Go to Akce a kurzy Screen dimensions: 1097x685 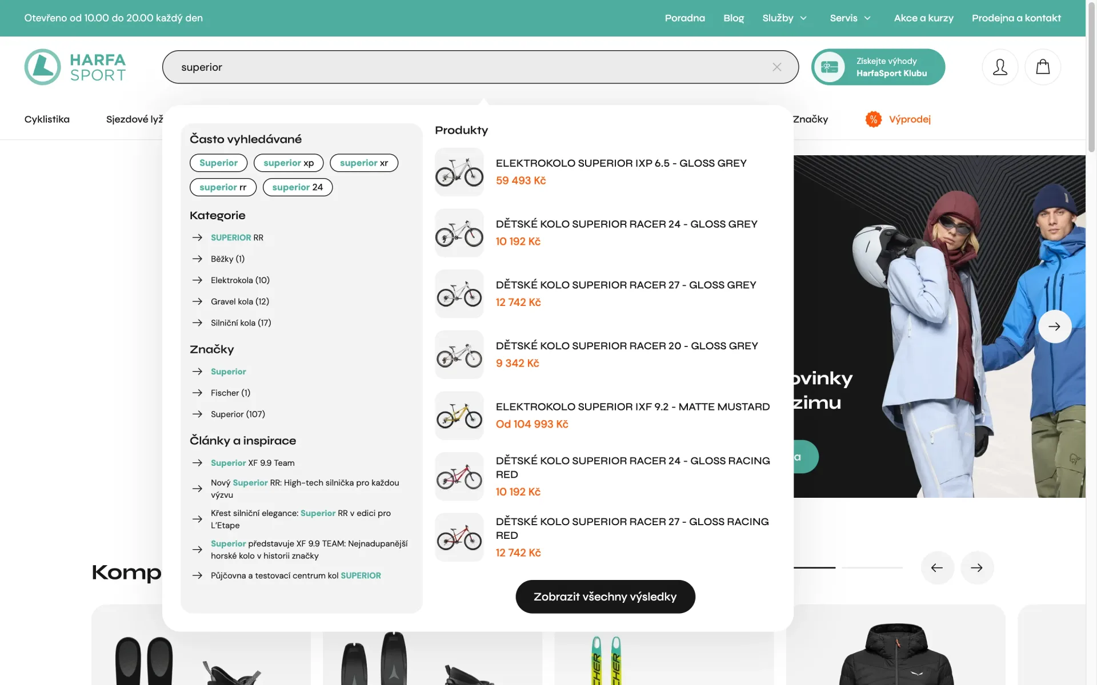click(923, 18)
